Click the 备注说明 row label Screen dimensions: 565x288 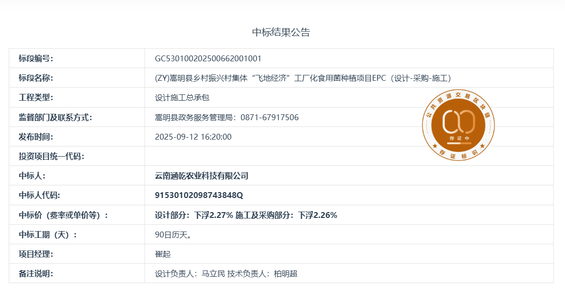point(36,274)
